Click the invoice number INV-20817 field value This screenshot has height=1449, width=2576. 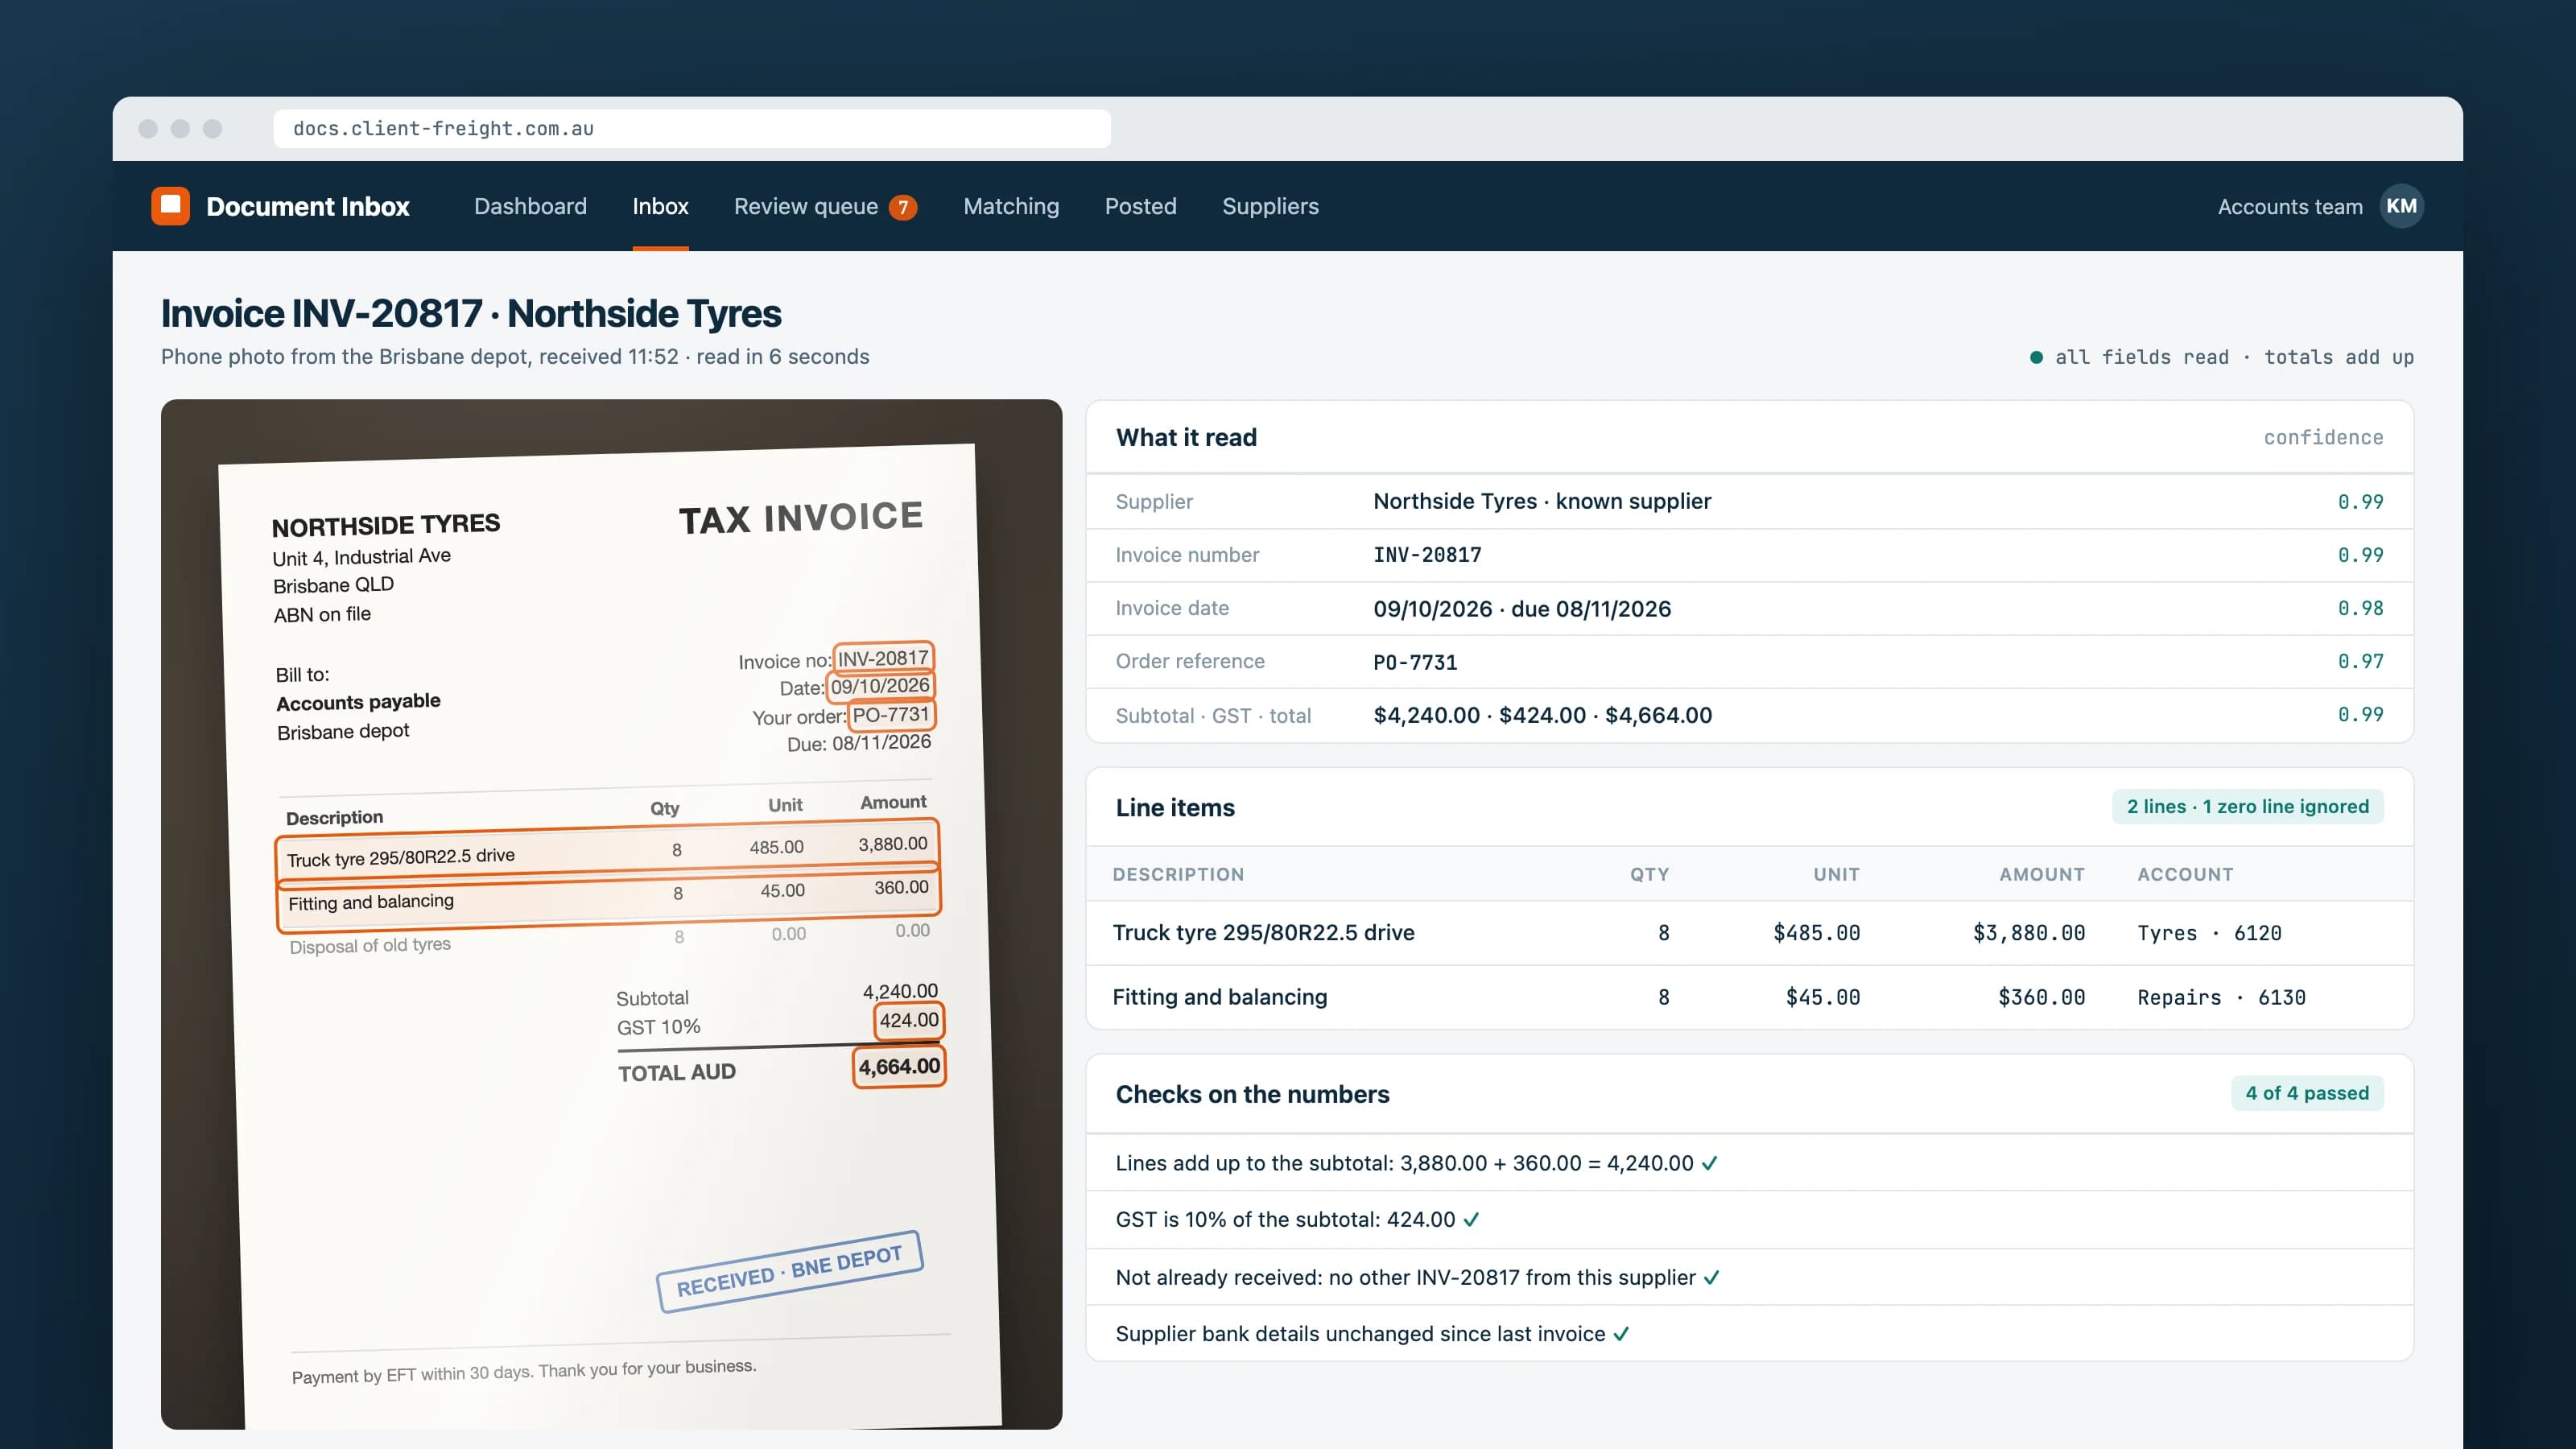(x=1427, y=555)
